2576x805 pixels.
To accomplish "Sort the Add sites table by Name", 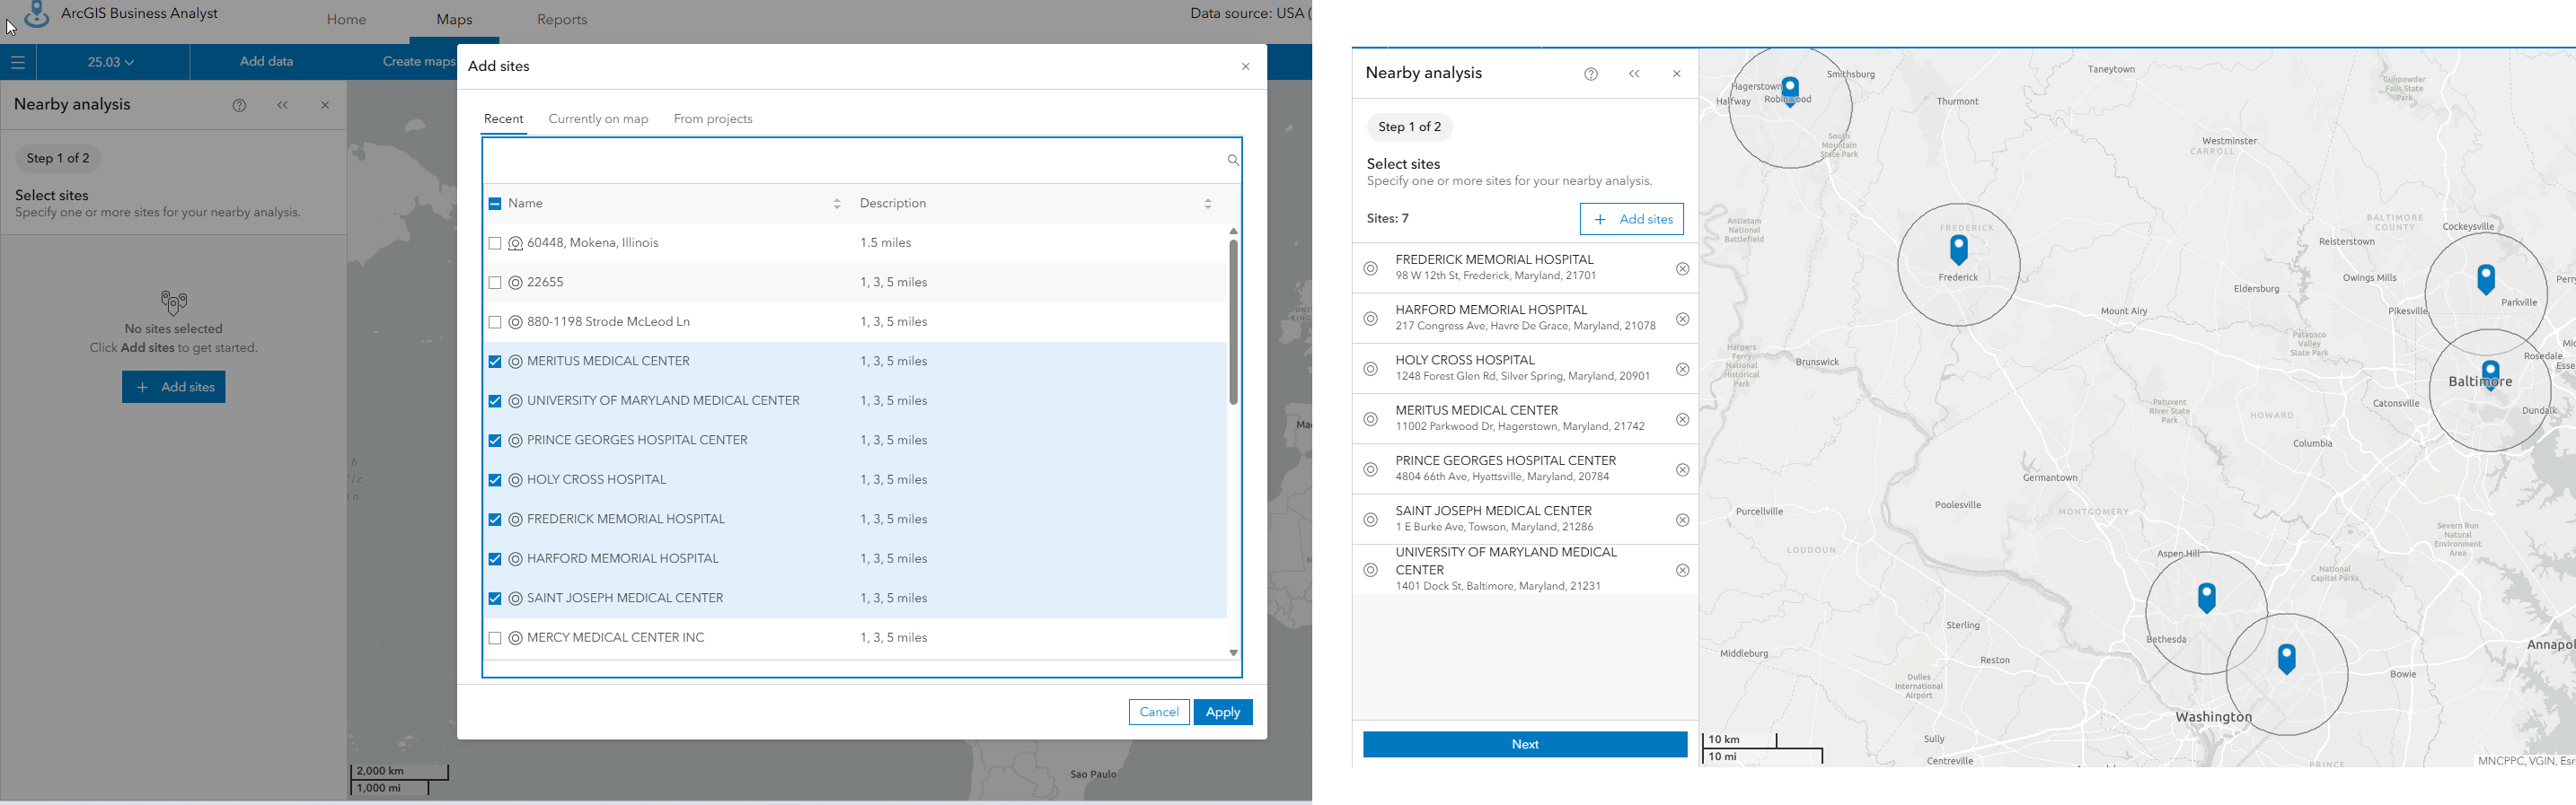I will click(837, 204).
